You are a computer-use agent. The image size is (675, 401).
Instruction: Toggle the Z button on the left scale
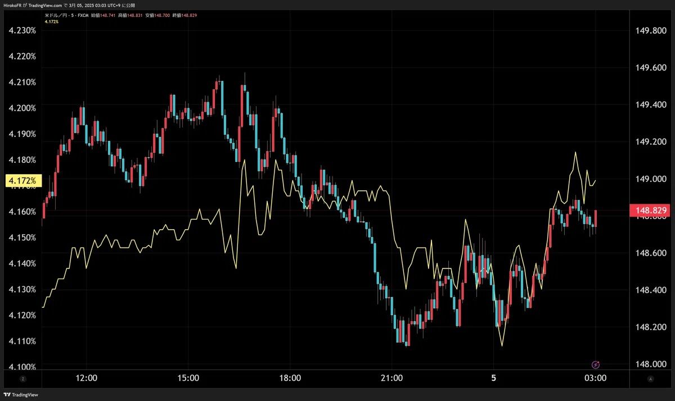point(22,379)
